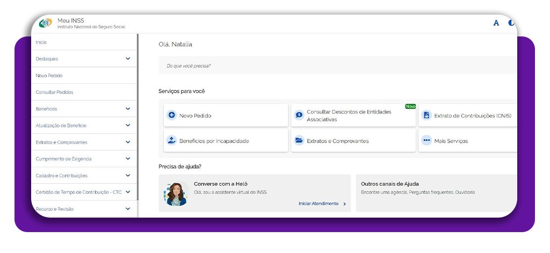Image resolution: width=550 pixels, height=253 pixels.
Task: Expand Cumprimento de Exigência sidebar section
Action: pos(128,159)
